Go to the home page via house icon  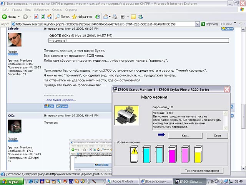click(50, 17)
